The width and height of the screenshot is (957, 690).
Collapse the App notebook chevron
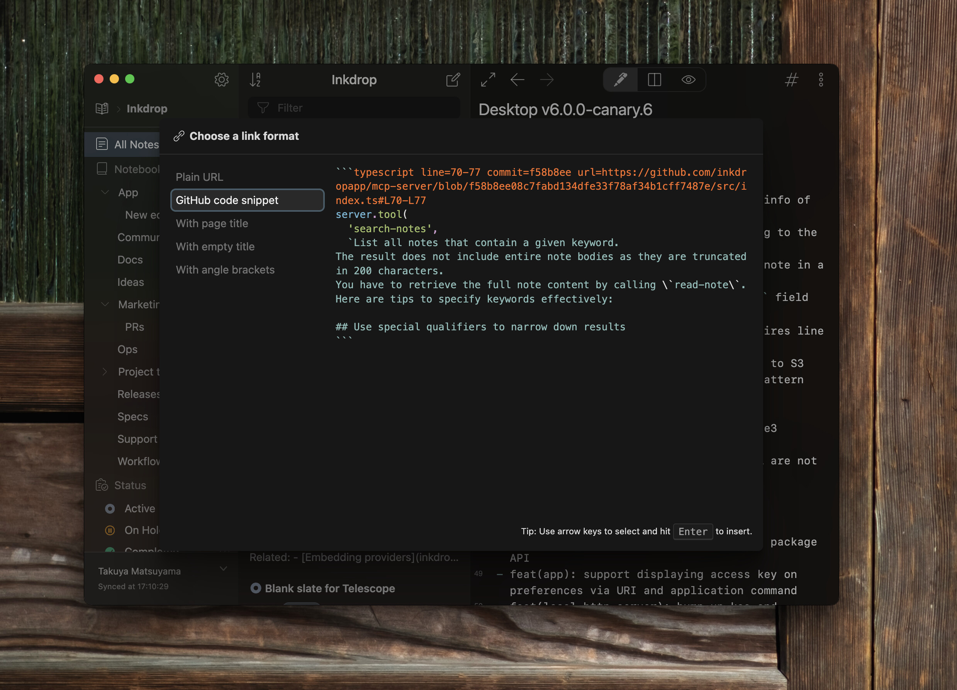click(x=105, y=192)
